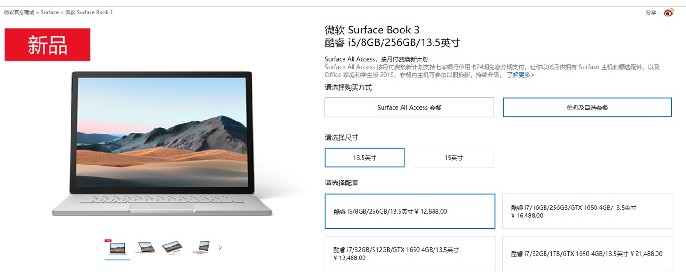686x278 pixels.
Task: Pick the i5/8GB/256GB ¥12,888.00 configuration
Action: click(410, 211)
